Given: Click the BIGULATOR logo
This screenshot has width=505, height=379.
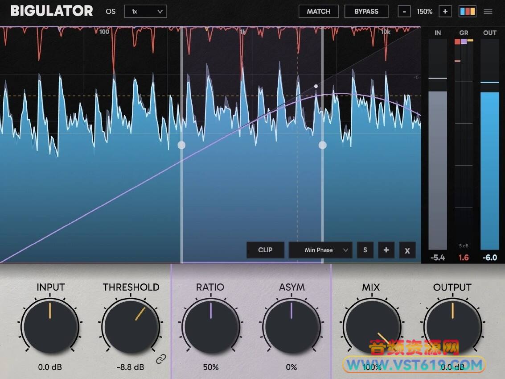Looking at the screenshot, I should pyautogui.click(x=52, y=11).
